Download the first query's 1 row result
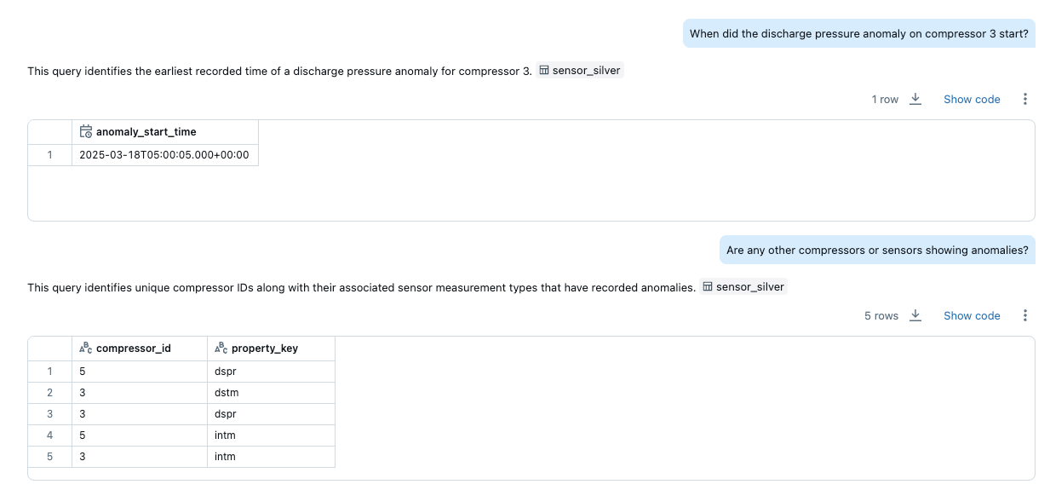Viewport: 1050px width, 490px height. point(915,99)
